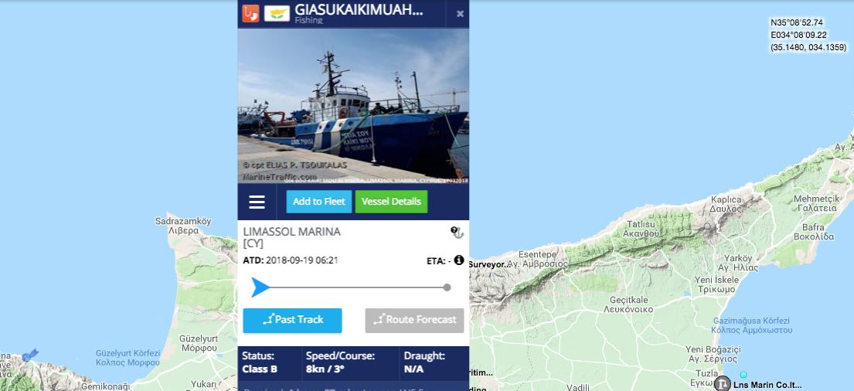
Task: Select the blue vessel marker near Güzelyurt Körfezi
Action: (x=29, y=356)
